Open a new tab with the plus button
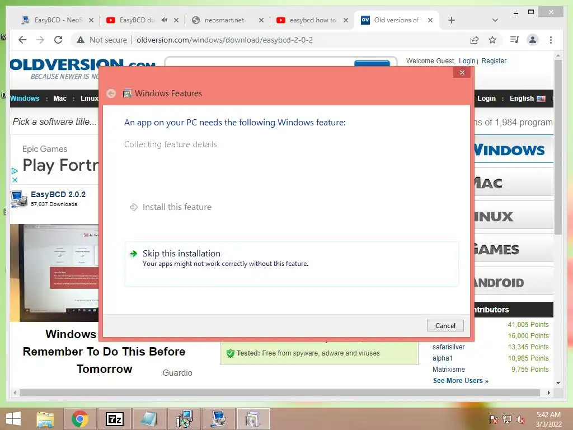 click(452, 20)
